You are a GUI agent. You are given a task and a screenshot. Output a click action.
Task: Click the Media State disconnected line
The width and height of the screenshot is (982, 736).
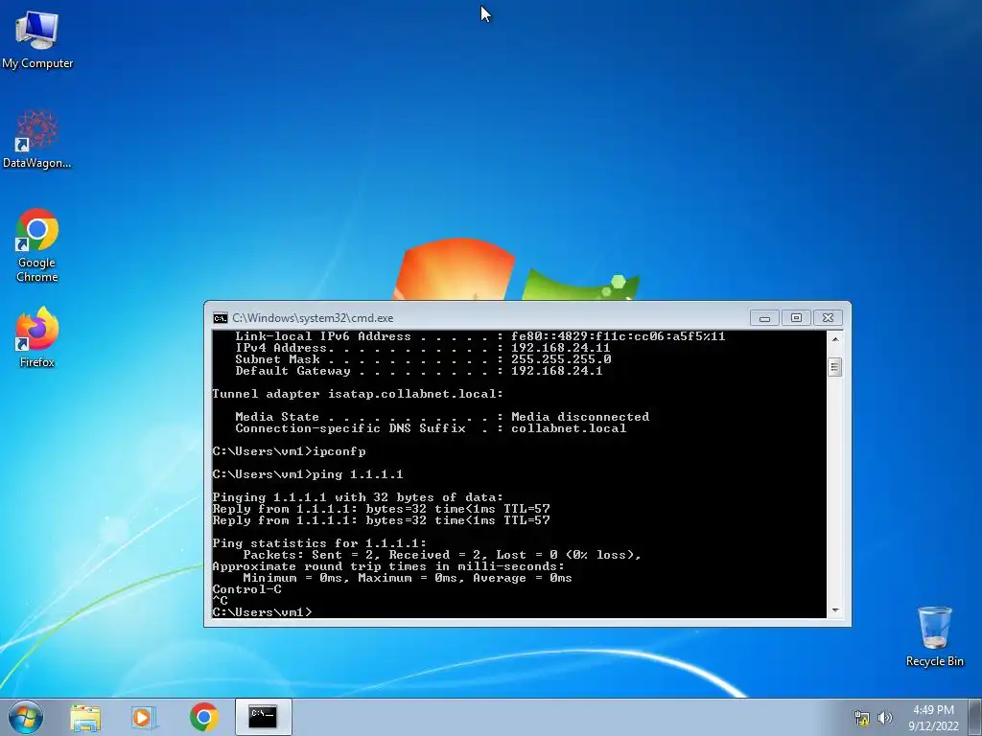(441, 417)
